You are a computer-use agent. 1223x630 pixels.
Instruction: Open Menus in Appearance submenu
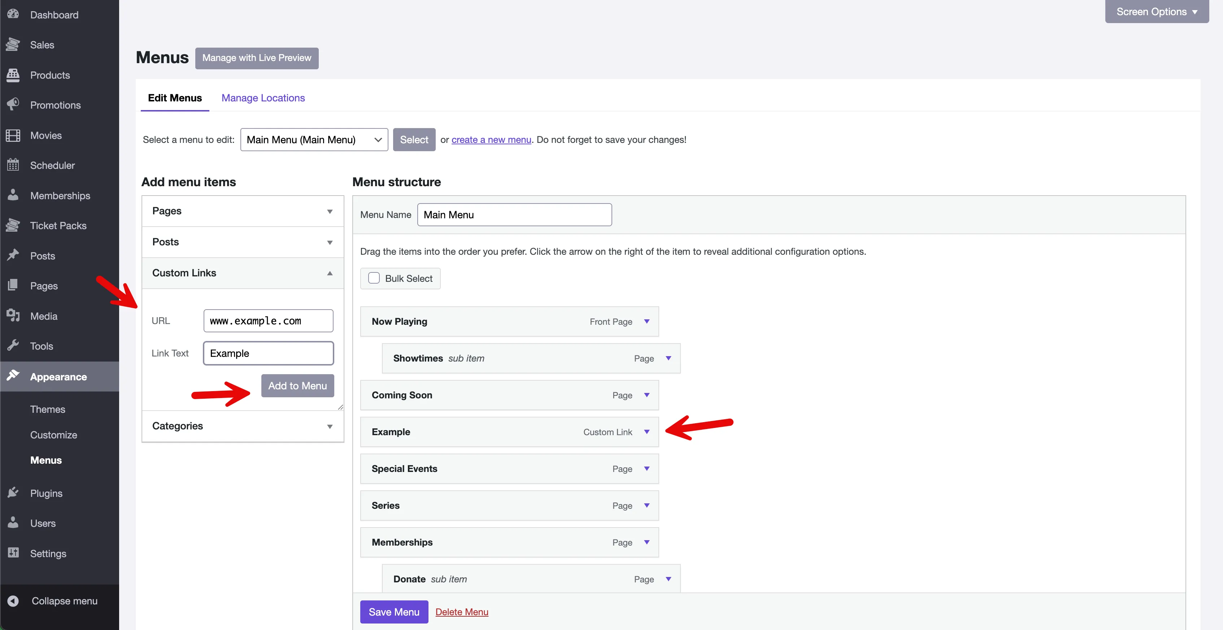tap(46, 460)
